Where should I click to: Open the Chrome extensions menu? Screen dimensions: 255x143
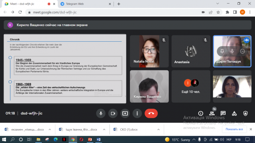pos(228,12)
